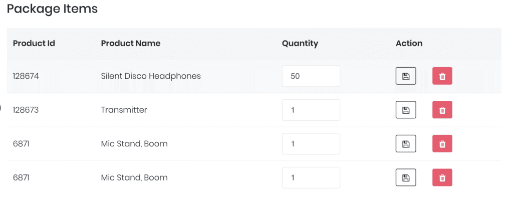Select product ID 128674 cell
513x199 pixels.
[26, 76]
